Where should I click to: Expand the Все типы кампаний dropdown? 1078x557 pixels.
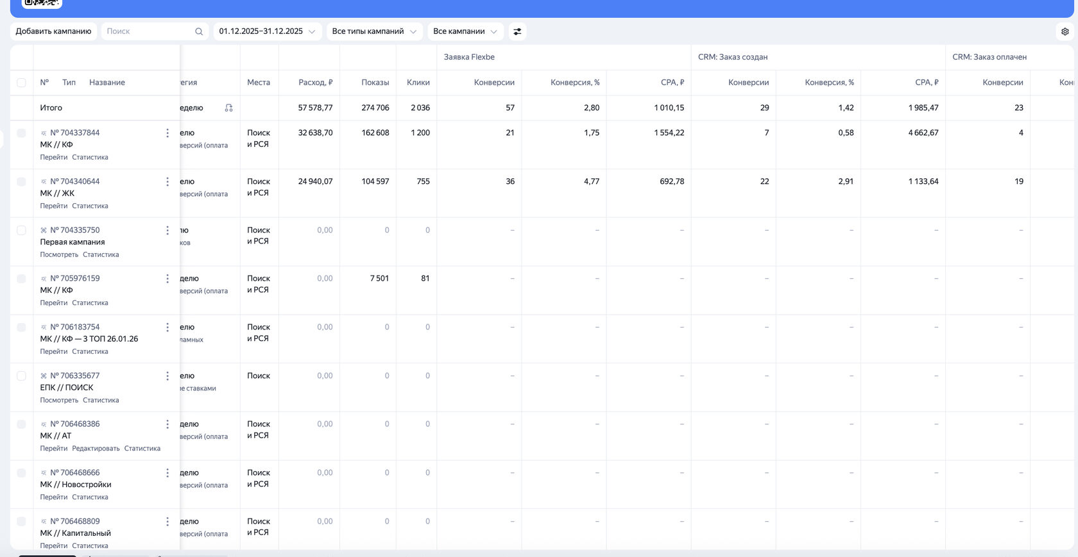click(375, 31)
